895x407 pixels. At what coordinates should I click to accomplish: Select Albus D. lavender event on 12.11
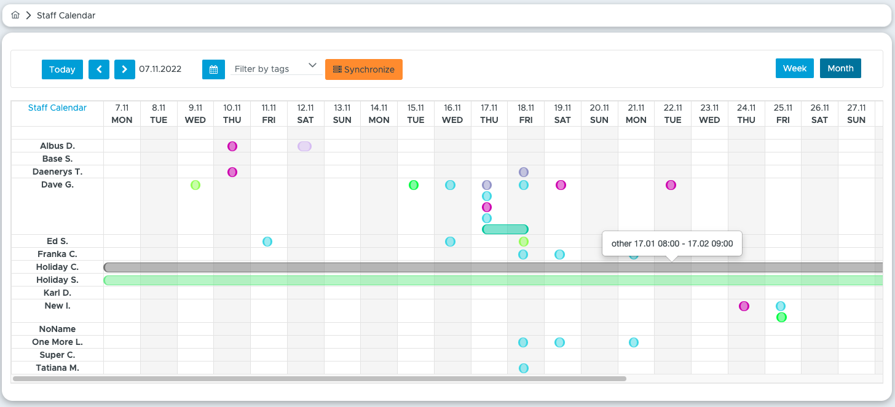(x=304, y=146)
